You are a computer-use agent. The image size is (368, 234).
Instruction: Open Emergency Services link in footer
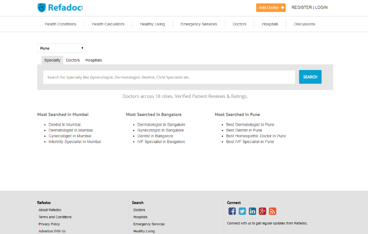click(149, 224)
